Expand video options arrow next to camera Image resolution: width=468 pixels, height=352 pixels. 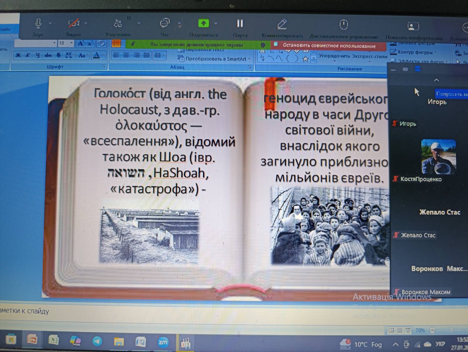(x=86, y=23)
